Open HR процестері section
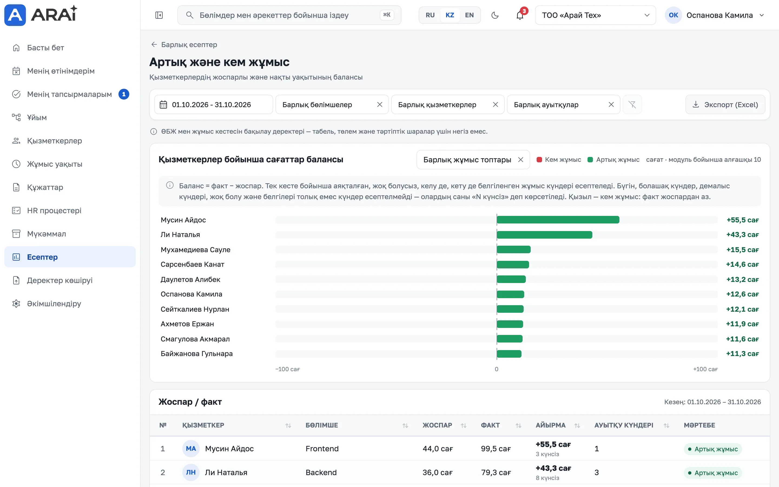Viewport: 779px width, 487px height. pos(70,210)
